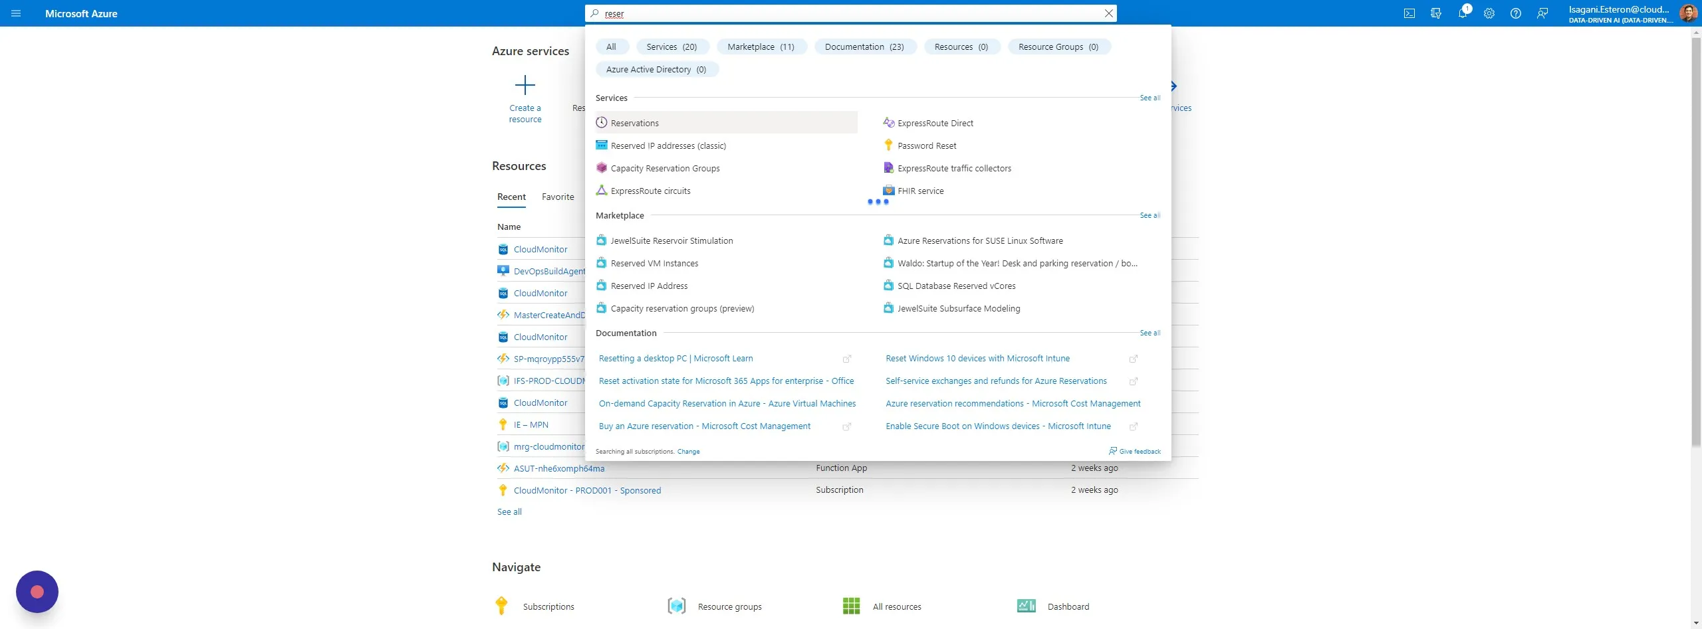This screenshot has height=629, width=1702.
Task: Open ASUT-nhe6xomph64ma function app
Action: pyautogui.click(x=558, y=468)
